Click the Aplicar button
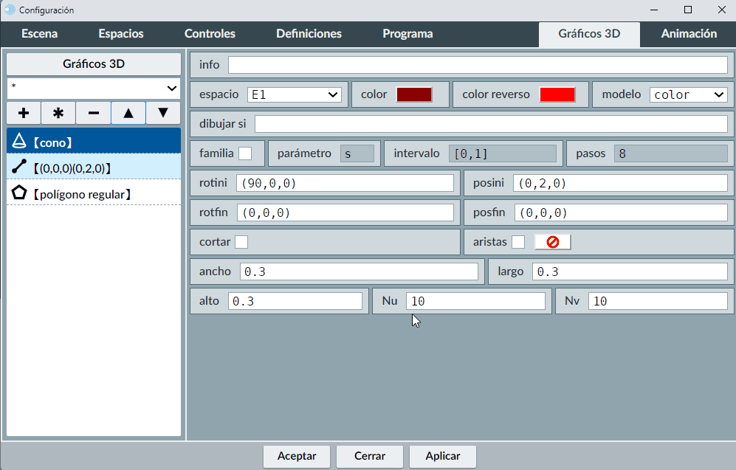The width and height of the screenshot is (736, 470). click(443, 456)
